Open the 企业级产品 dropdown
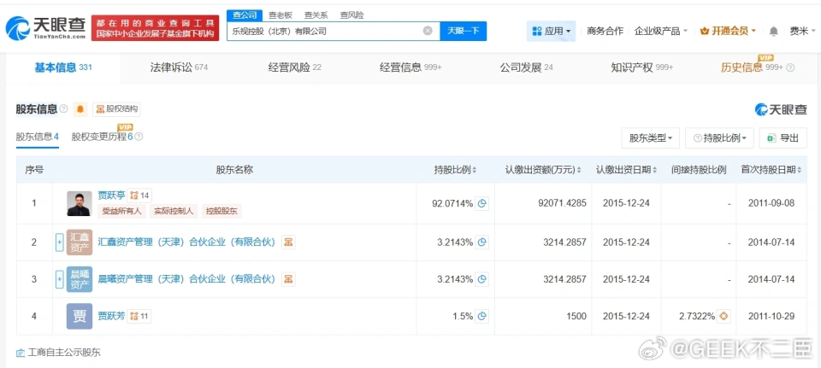821x368 pixels. pyautogui.click(x=661, y=32)
